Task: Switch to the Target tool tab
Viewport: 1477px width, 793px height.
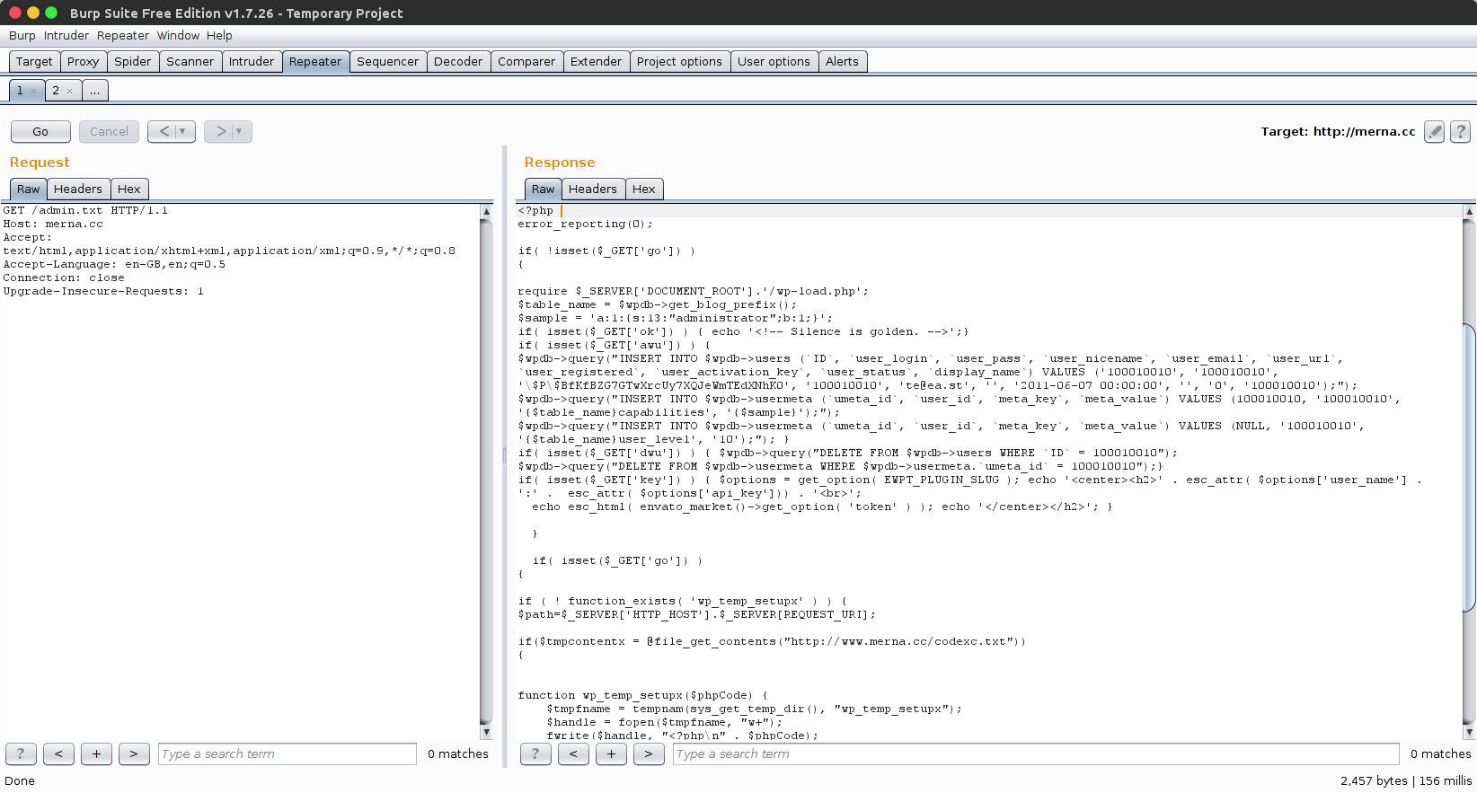Action: [x=34, y=61]
